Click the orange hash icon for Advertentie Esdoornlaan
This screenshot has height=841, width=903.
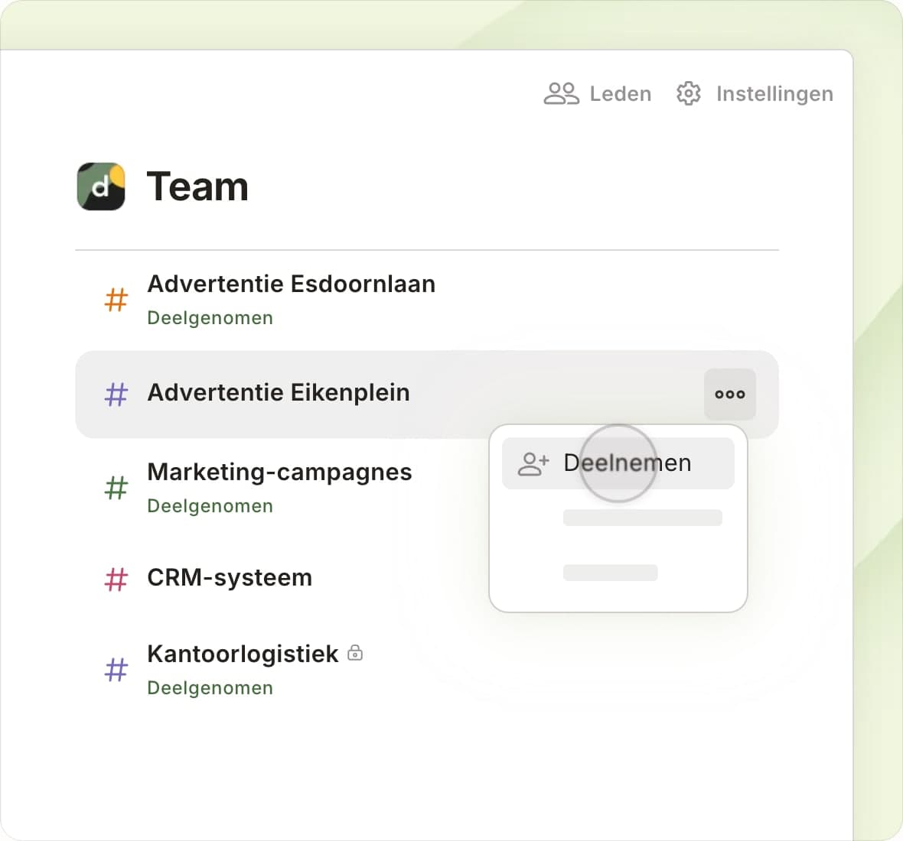tap(116, 300)
